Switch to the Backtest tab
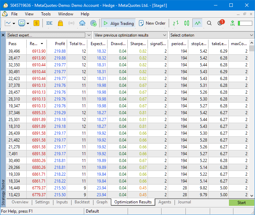The height and width of the screenshot is (215, 255). [x=82, y=202]
